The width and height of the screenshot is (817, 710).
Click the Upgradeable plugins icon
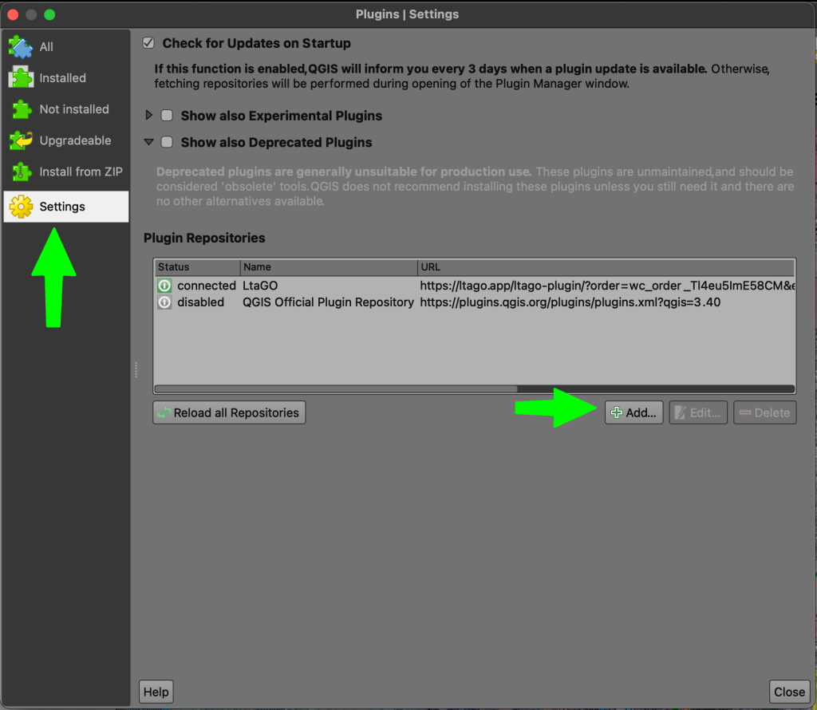point(20,140)
